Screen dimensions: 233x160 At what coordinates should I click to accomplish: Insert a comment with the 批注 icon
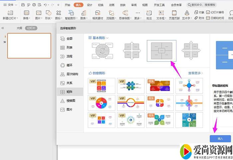(x=149, y=13)
